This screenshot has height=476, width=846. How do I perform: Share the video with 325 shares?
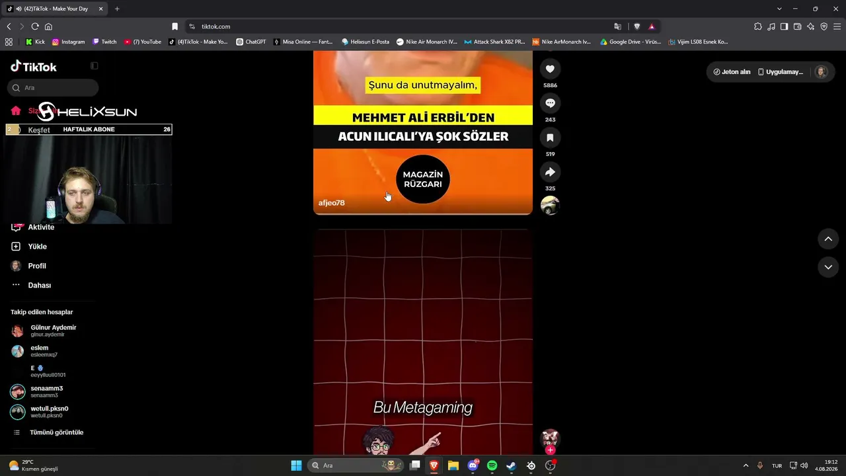(x=550, y=172)
